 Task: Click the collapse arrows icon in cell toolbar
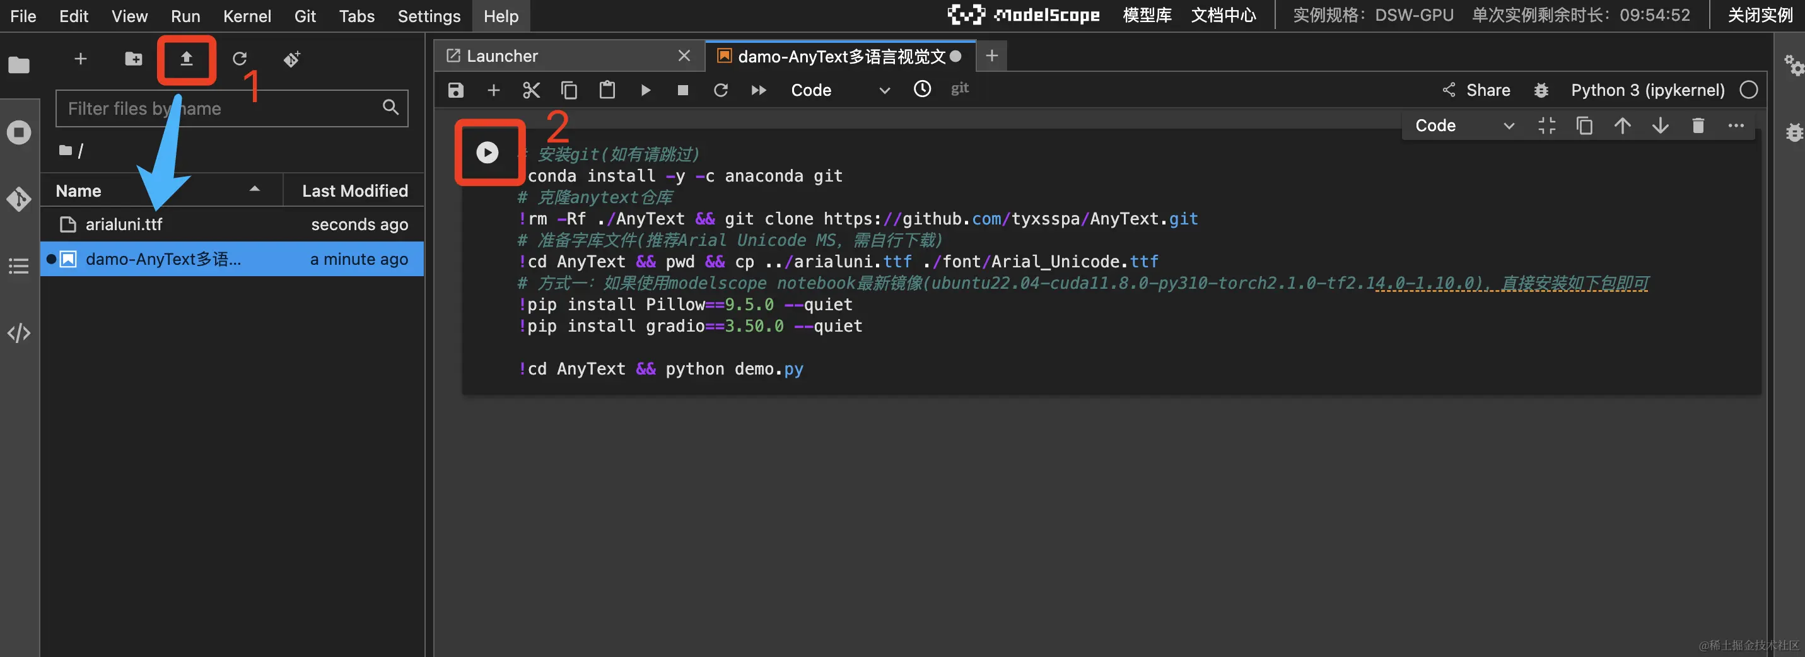(x=1547, y=125)
